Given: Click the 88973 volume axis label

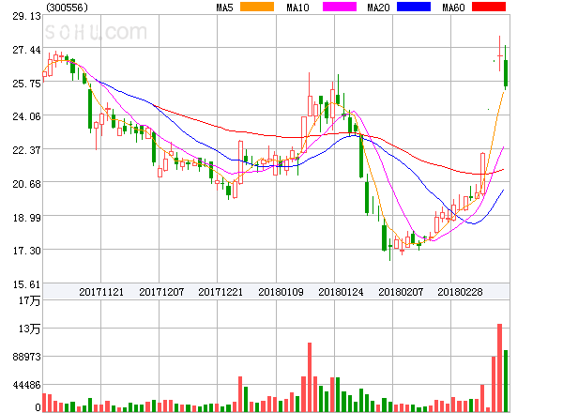Looking at the screenshot, I should (x=26, y=357).
